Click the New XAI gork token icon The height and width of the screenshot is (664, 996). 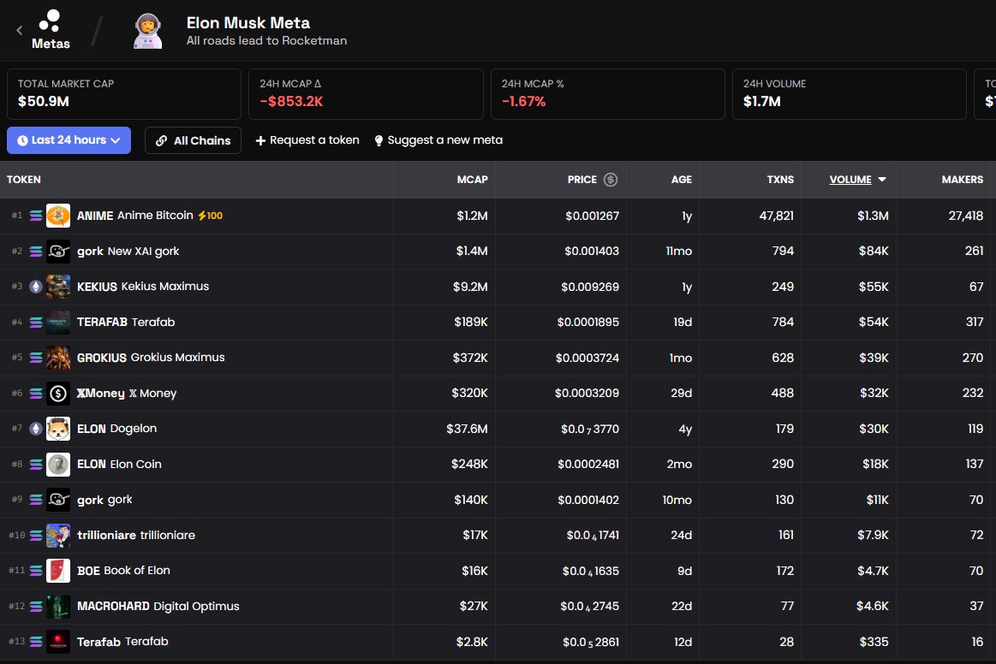pos(57,252)
